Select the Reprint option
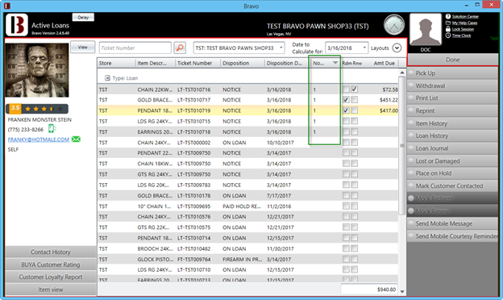The width and height of the screenshot is (503, 300). (x=453, y=110)
